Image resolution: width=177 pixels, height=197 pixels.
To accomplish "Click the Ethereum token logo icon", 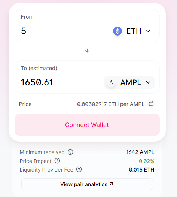I will coord(118,31).
